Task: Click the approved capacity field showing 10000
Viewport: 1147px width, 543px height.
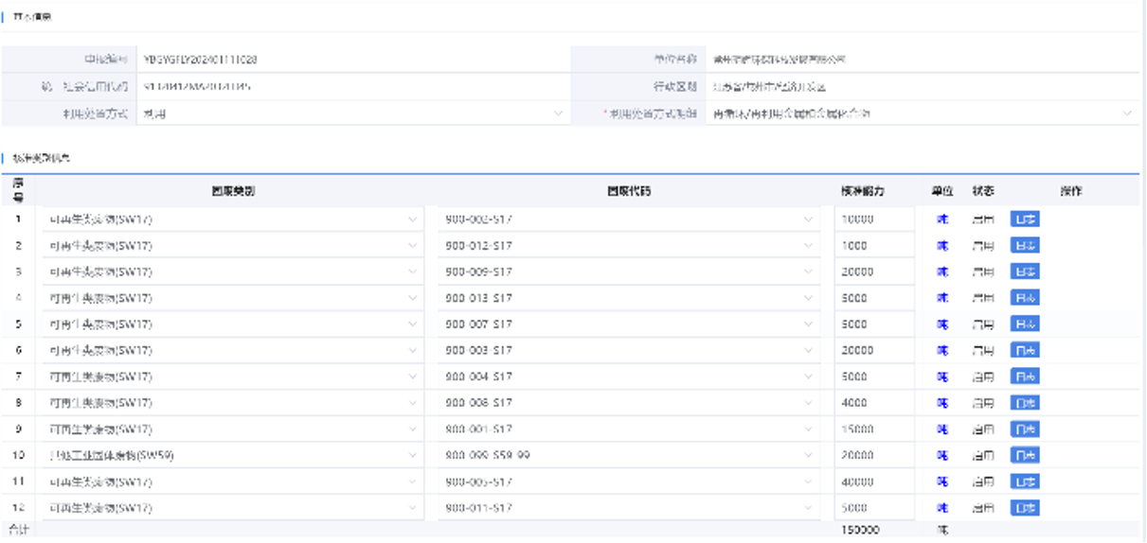Action: (873, 219)
